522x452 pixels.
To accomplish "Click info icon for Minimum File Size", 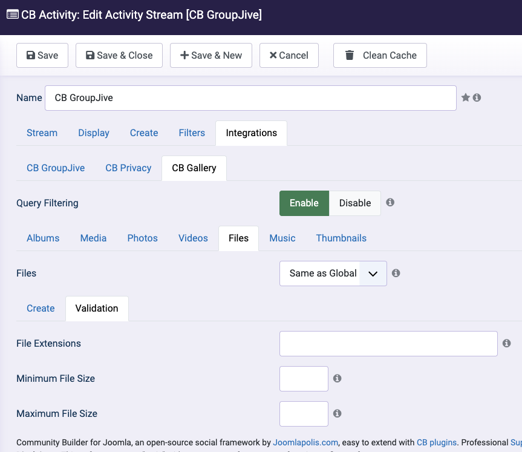I will pyautogui.click(x=338, y=378).
